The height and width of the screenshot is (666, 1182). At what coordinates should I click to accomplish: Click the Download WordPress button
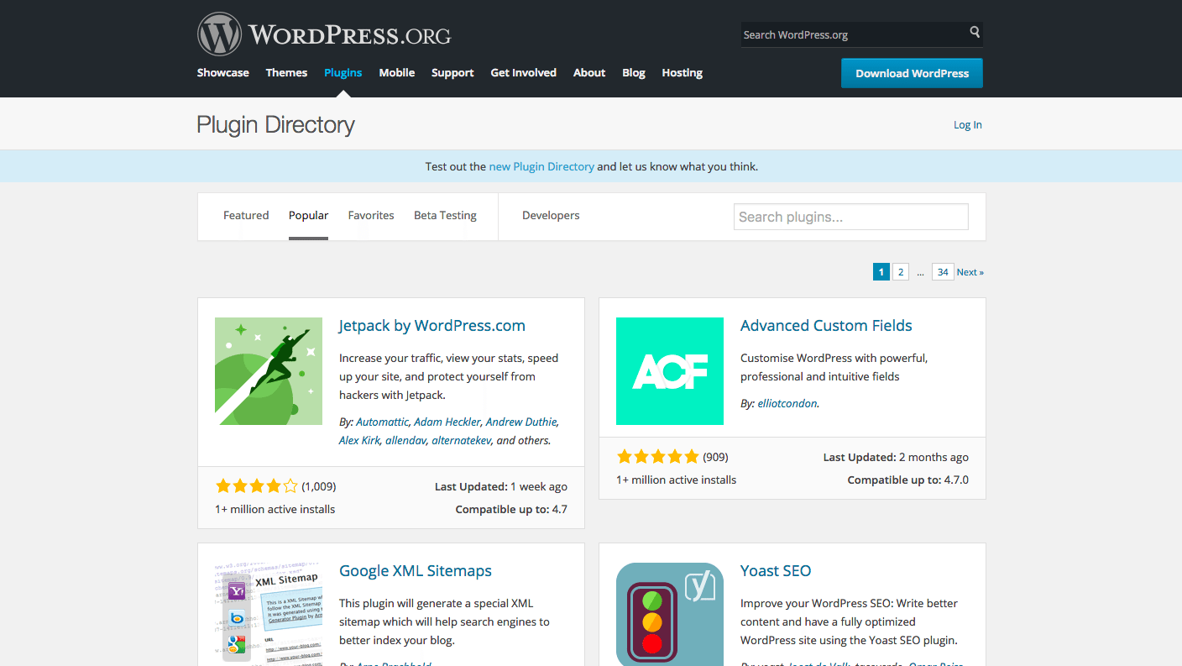click(x=912, y=73)
